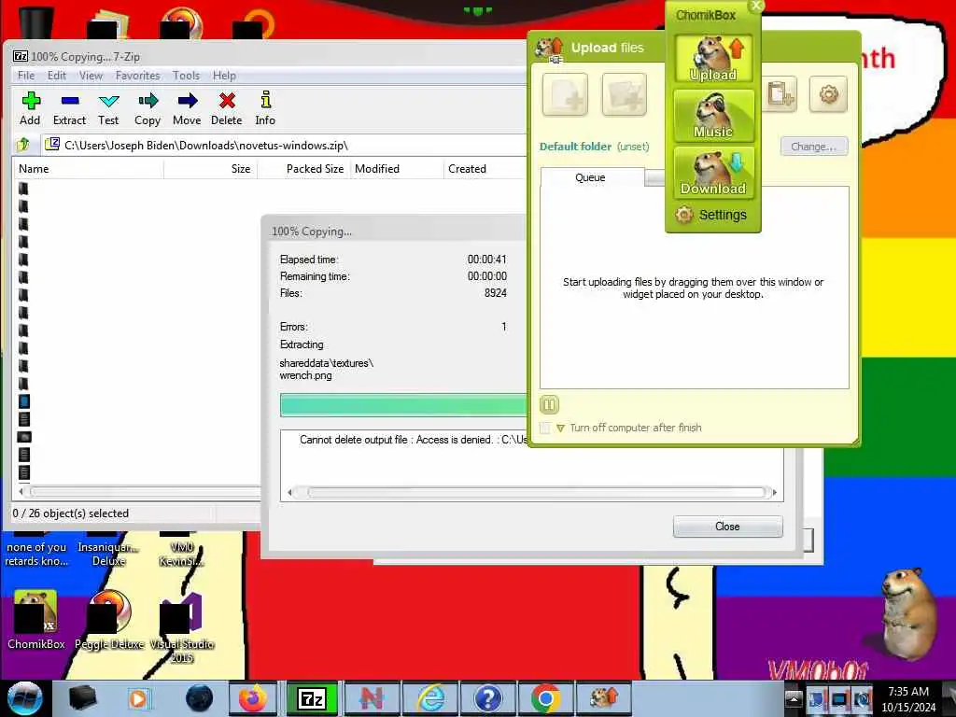Image resolution: width=956 pixels, height=717 pixels.
Task: Click the Change... default folder button
Action: coord(814,147)
